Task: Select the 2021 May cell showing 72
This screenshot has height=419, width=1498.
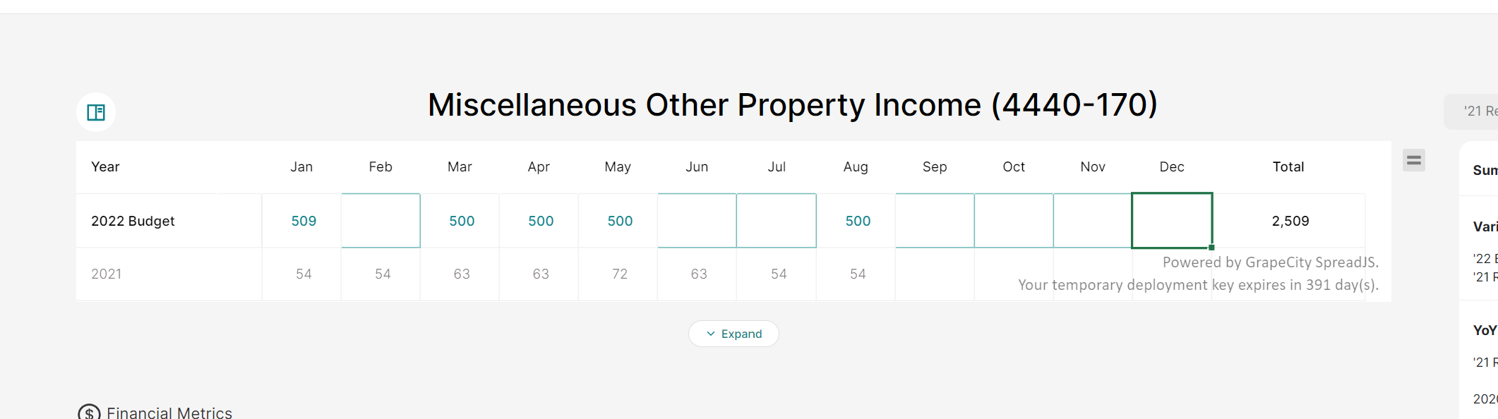Action: [x=618, y=274]
